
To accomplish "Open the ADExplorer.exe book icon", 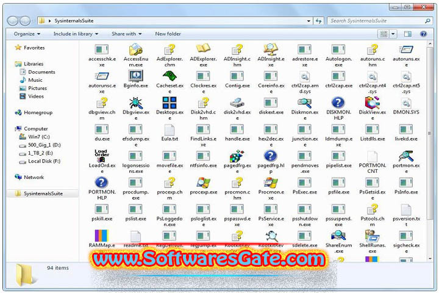I will tap(203, 49).
